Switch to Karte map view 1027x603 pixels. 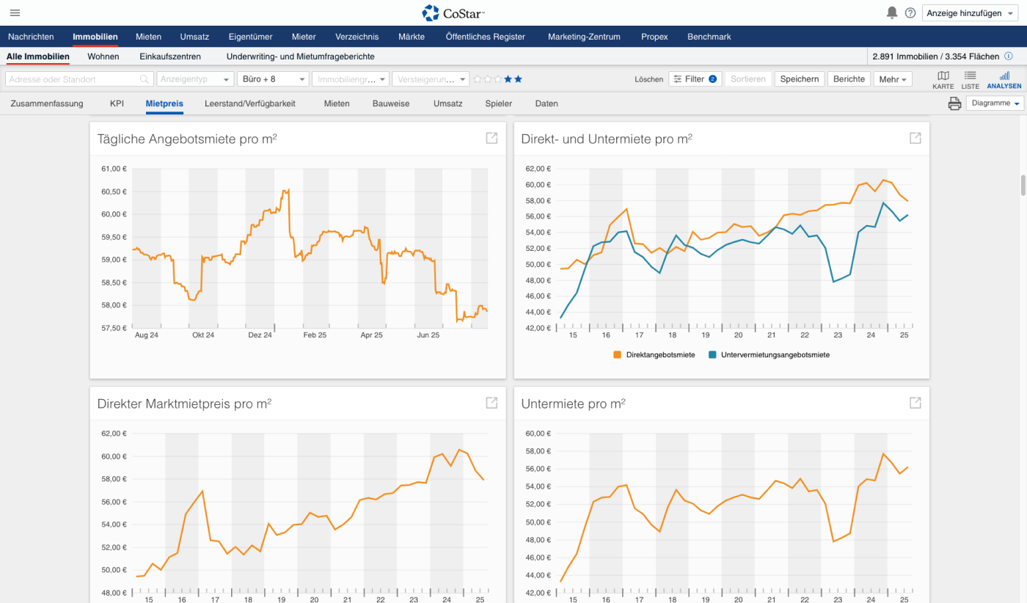[x=943, y=80]
